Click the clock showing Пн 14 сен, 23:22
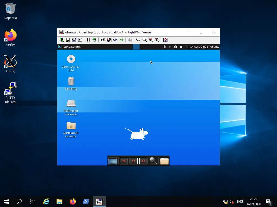Image resolution: width=277 pixels, height=207 pixels. pyautogui.click(x=197, y=47)
